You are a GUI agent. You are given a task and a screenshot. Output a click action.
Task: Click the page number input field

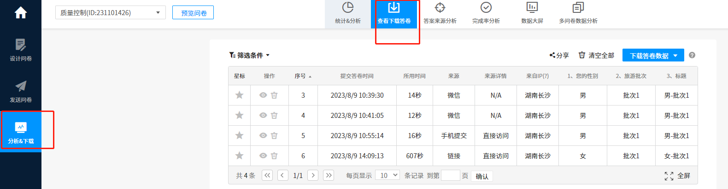(450, 175)
